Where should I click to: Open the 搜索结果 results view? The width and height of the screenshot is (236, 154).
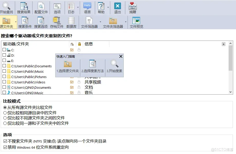coord(24,6)
